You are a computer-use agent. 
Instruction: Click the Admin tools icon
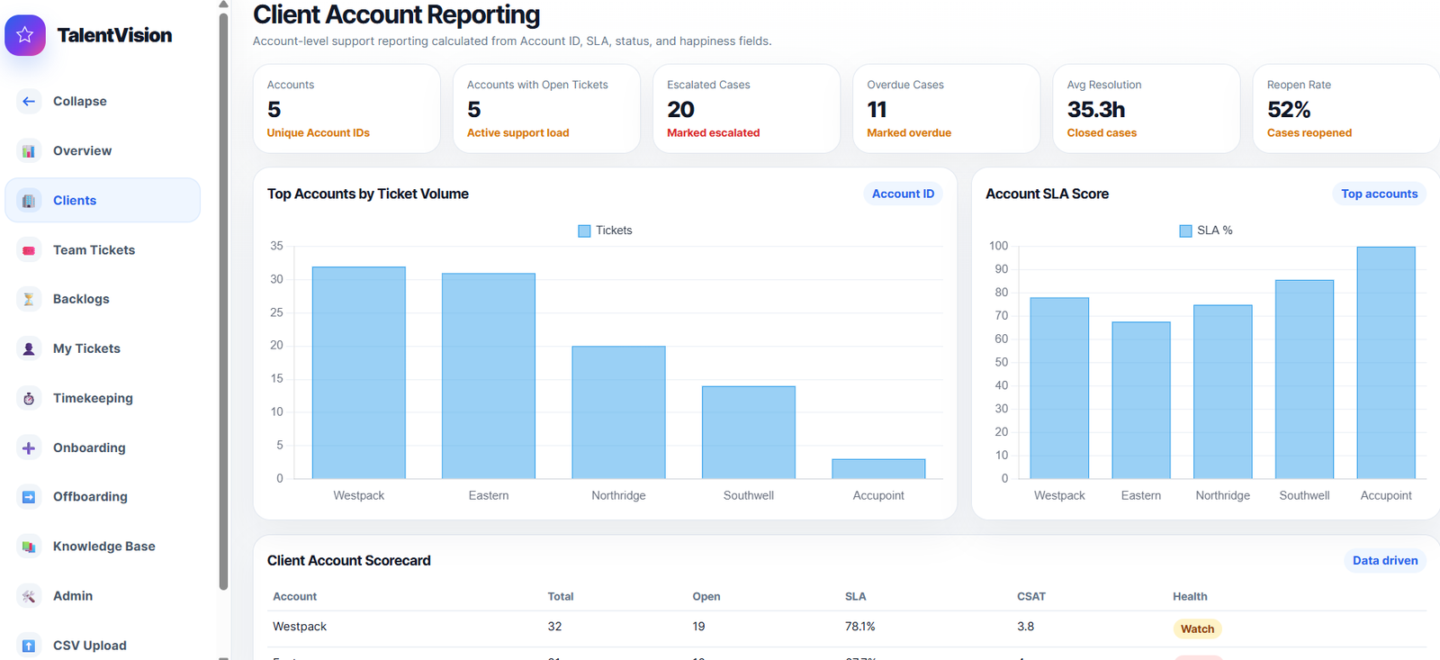tap(29, 595)
